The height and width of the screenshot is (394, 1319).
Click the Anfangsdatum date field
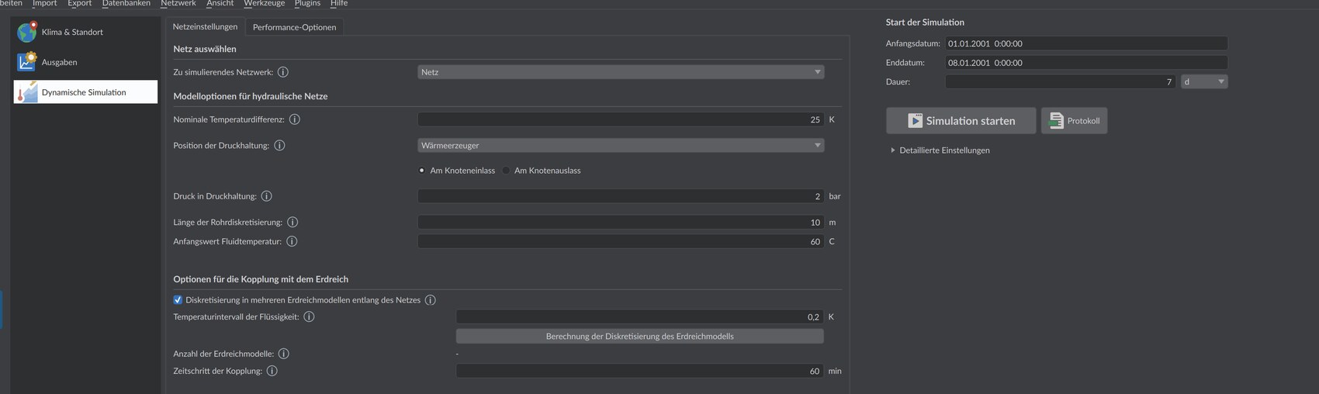pos(1086,43)
